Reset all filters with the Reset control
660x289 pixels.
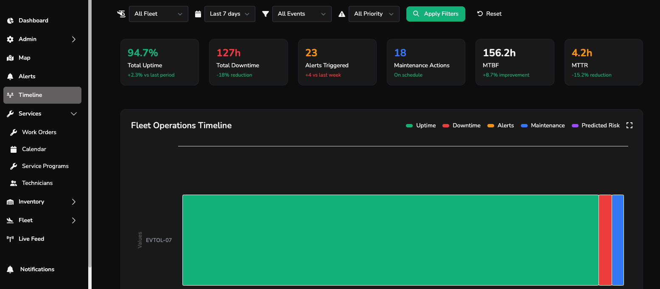(x=489, y=14)
